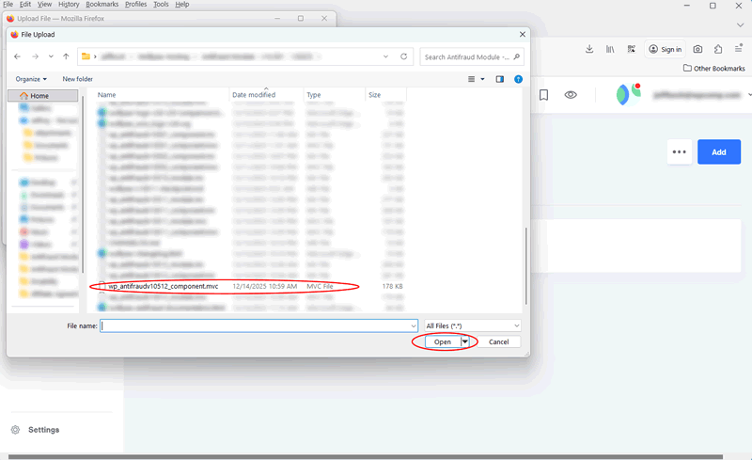Screen dimensions: 752x460
Task: Open Firefox application hamburger menu
Action: coord(739,49)
